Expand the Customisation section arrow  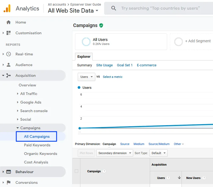pyautogui.click(x=3, y=33)
